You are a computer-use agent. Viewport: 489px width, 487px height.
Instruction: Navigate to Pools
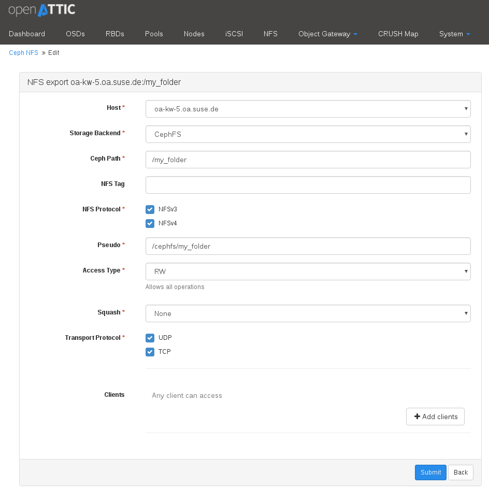tap(154, 34)
